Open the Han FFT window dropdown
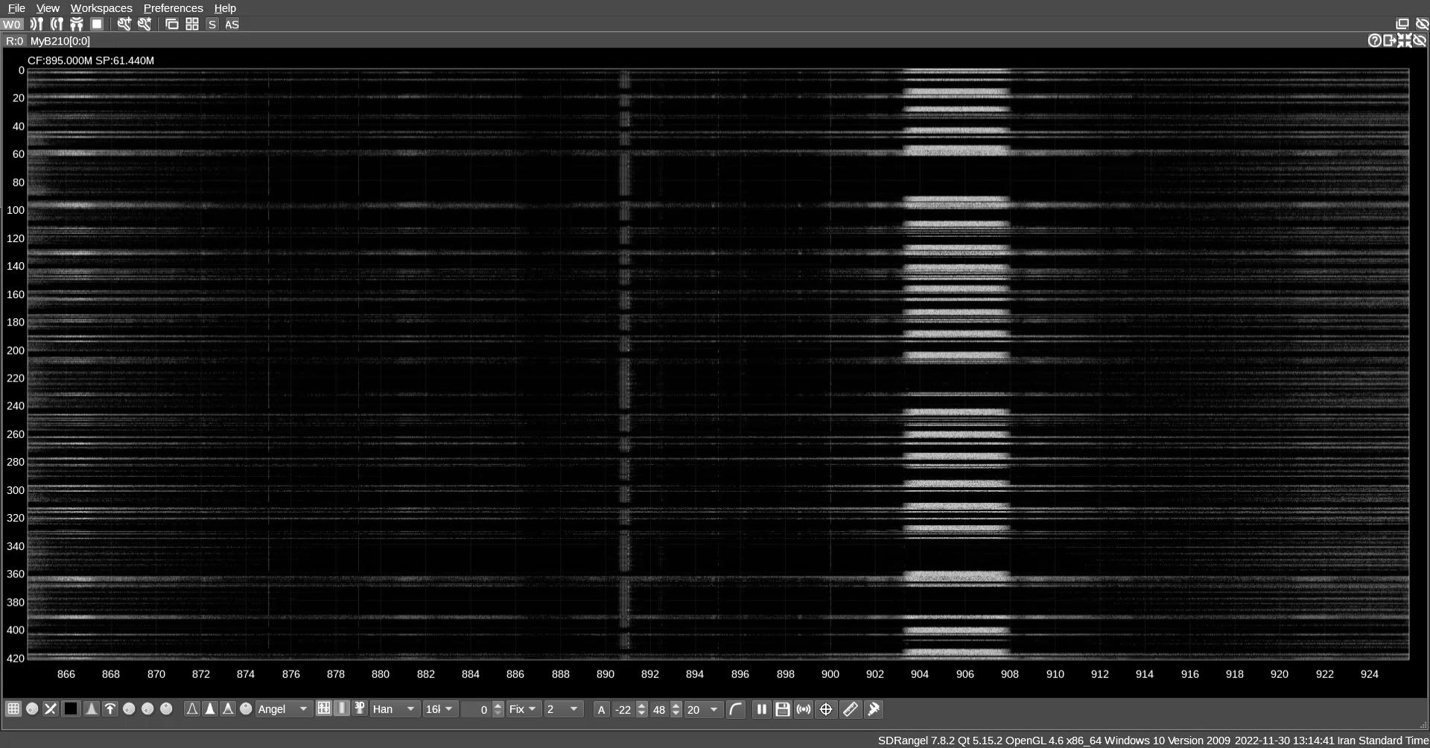The width and height of the screenshot is (1430, 748). (x=394, y=709)
